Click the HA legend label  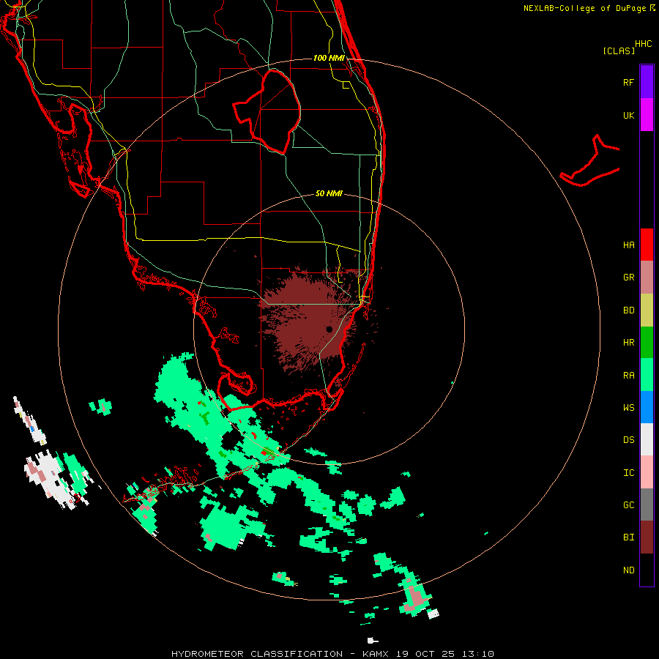click(628, 245)
